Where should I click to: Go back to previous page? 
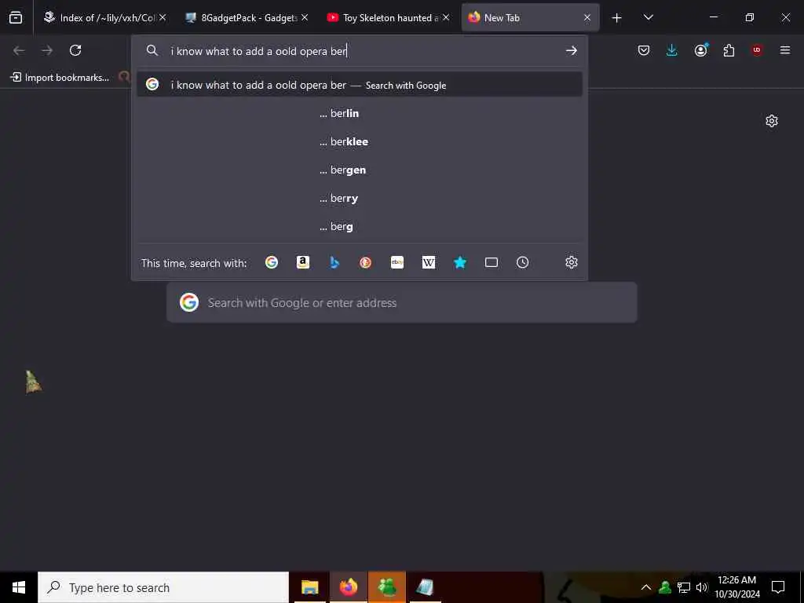tap(19, 50)
